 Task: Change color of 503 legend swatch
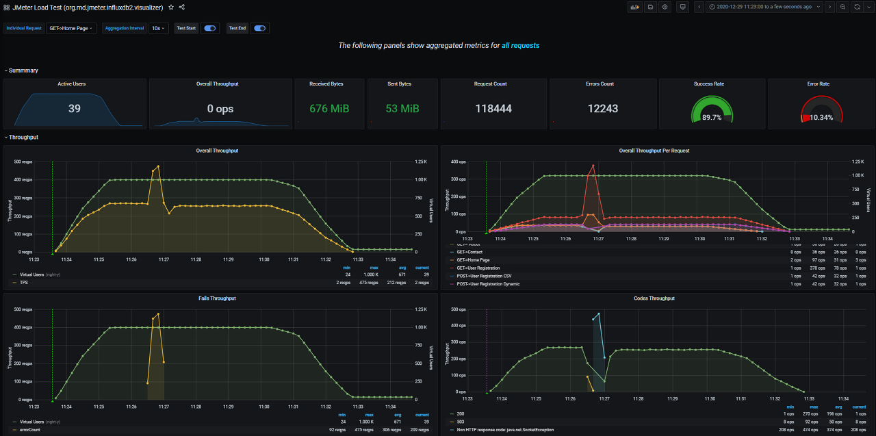[451, 422]
